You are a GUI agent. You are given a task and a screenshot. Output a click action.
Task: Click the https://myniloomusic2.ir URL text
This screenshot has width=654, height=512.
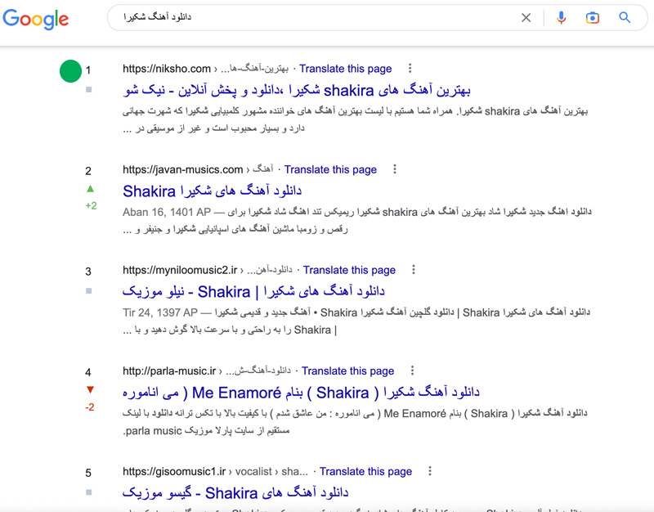[180, 270]
